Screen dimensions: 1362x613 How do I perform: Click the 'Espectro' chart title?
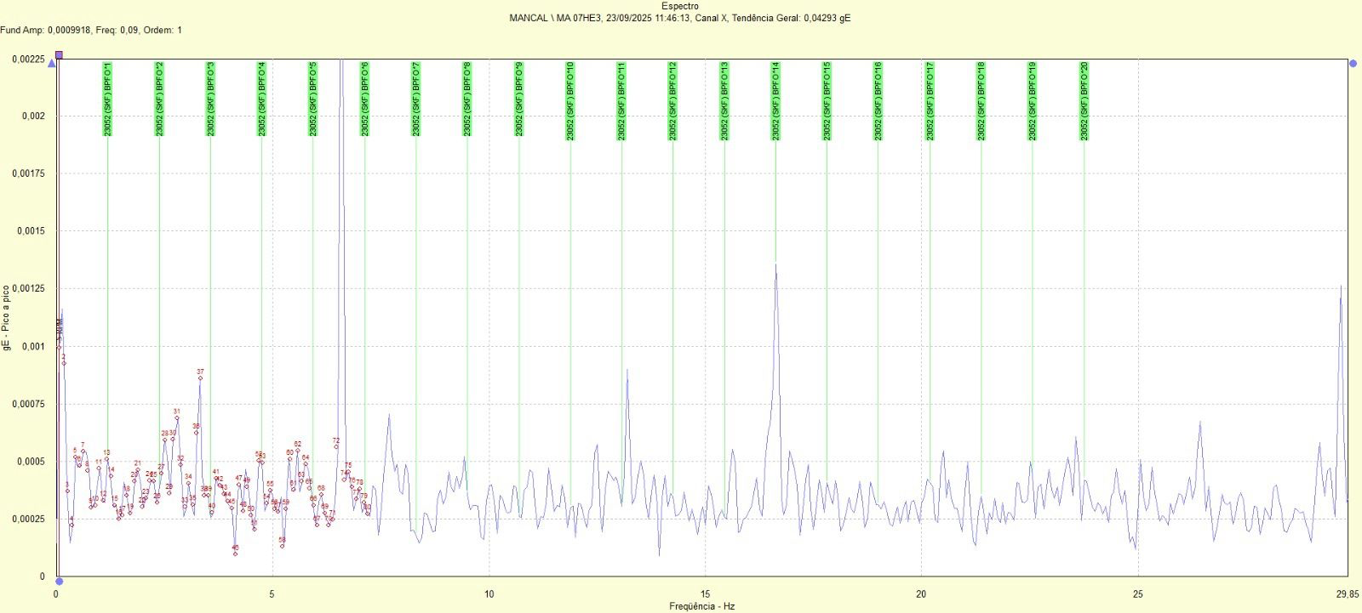680,7
